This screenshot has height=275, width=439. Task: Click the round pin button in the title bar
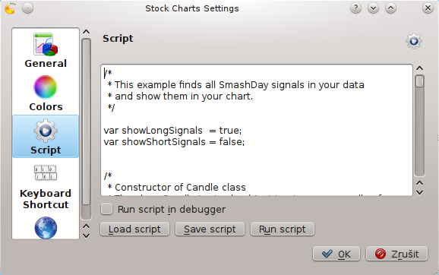coord(27,8)
